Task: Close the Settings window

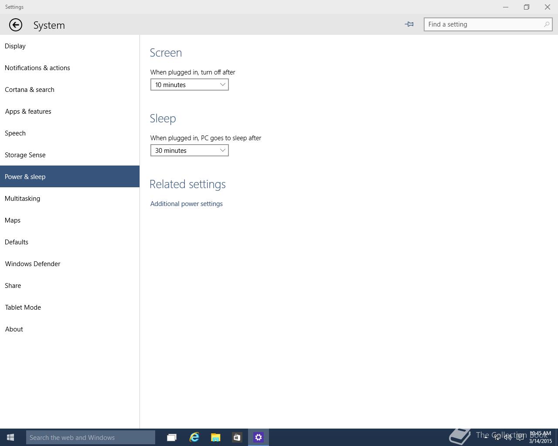Action: tap(548, 7)
